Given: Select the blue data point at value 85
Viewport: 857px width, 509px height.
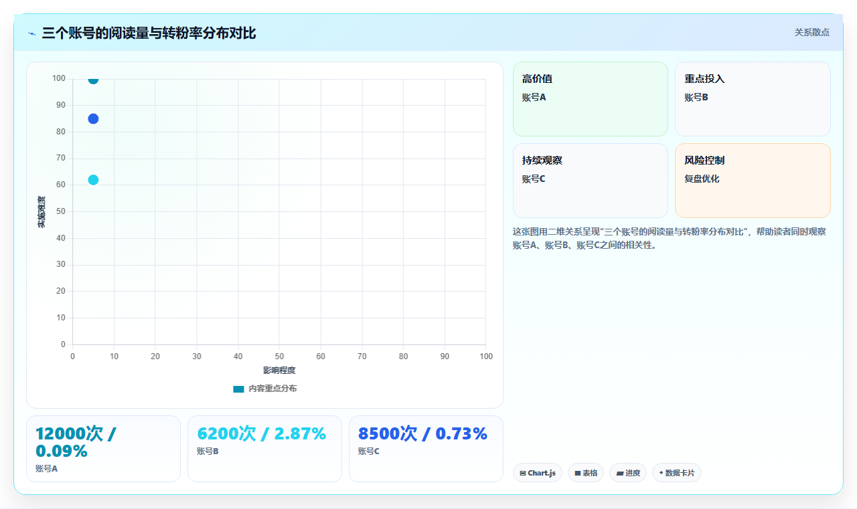Looking at the screenshot, I should (x=93, y=119).
